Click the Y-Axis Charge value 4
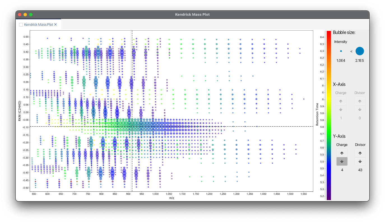Image resolution: width=385 pixels, height=222 pixels. point(342,170)
